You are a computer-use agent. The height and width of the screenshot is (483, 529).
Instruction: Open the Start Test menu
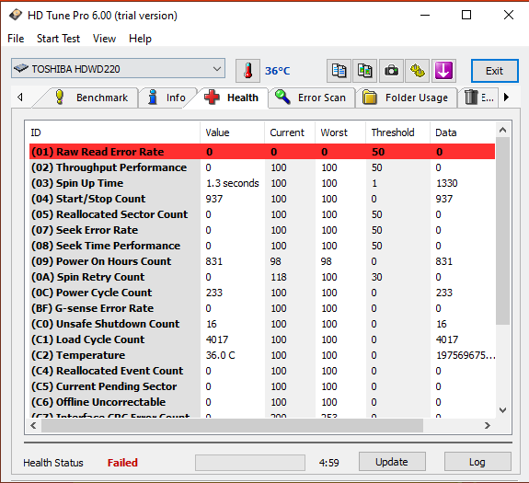click(x=58, y=39)
